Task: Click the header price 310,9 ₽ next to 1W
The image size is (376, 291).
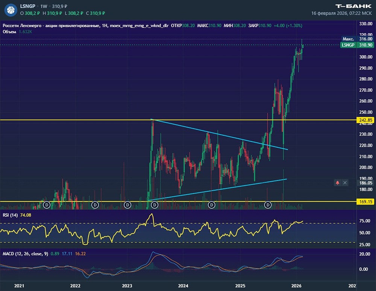Action: coord(59,6)
